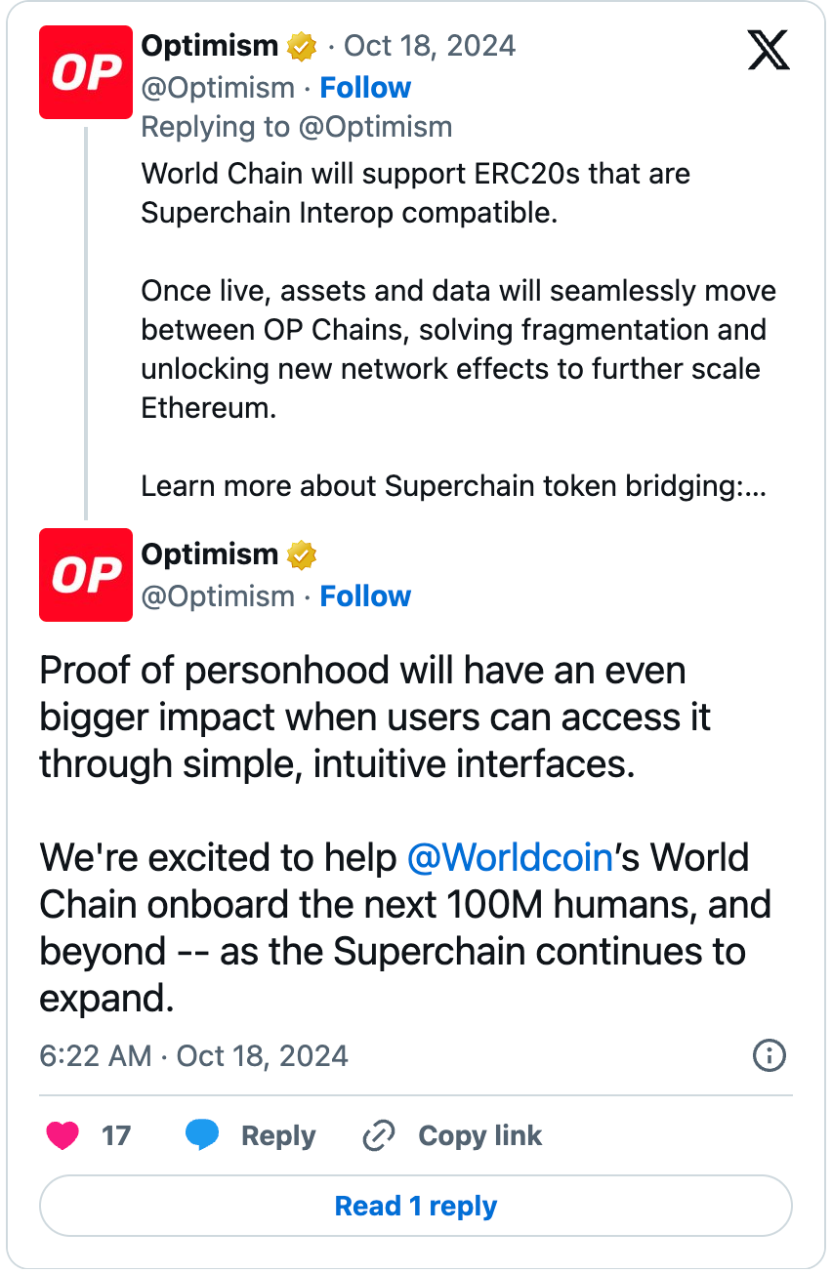Click Copy link text label
Image resolution: width=832 pixels, height=1273 pixels.
coord(479,1135)
